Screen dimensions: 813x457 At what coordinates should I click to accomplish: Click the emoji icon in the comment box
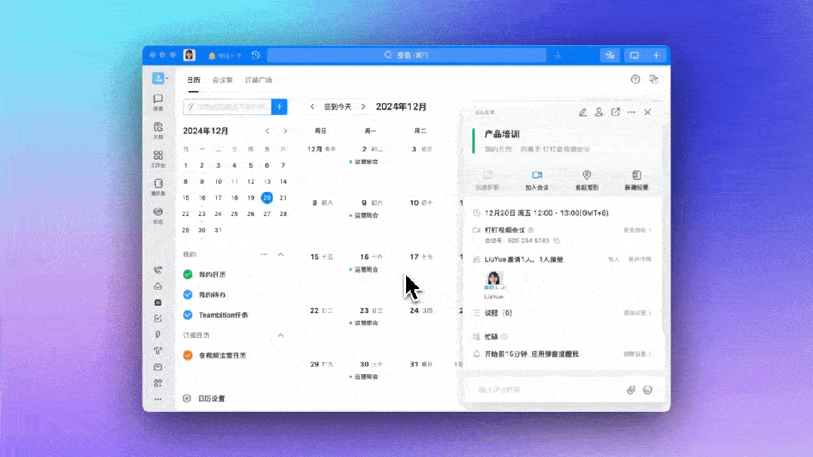647,390
